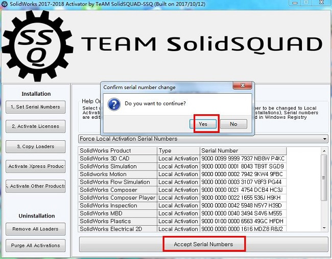332x259 pixels.
Task: Click serial 9000 0000 0021 4754 DCB4 HC3J
Action: (x=243, y=190)
